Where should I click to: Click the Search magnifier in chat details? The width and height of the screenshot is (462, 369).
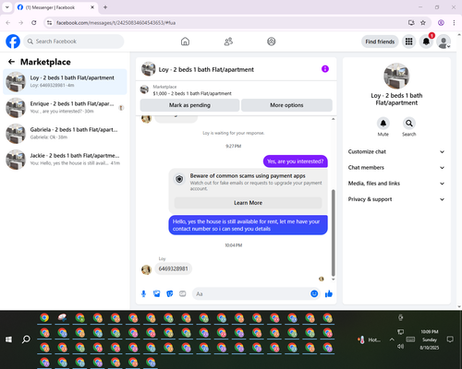pos(409,124)
